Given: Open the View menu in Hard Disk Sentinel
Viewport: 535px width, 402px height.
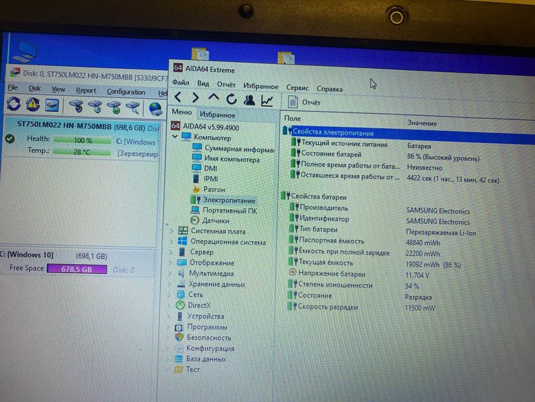Looking at the screenshot, I should pos(58,89).
